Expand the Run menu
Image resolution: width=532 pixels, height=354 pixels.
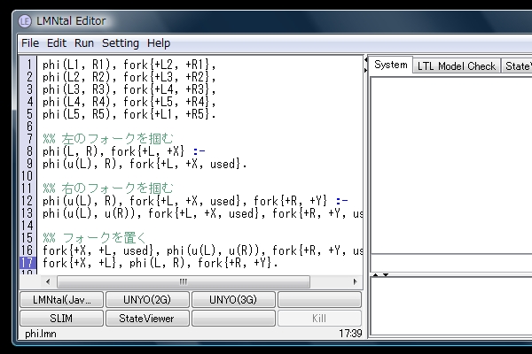[84, 42]
